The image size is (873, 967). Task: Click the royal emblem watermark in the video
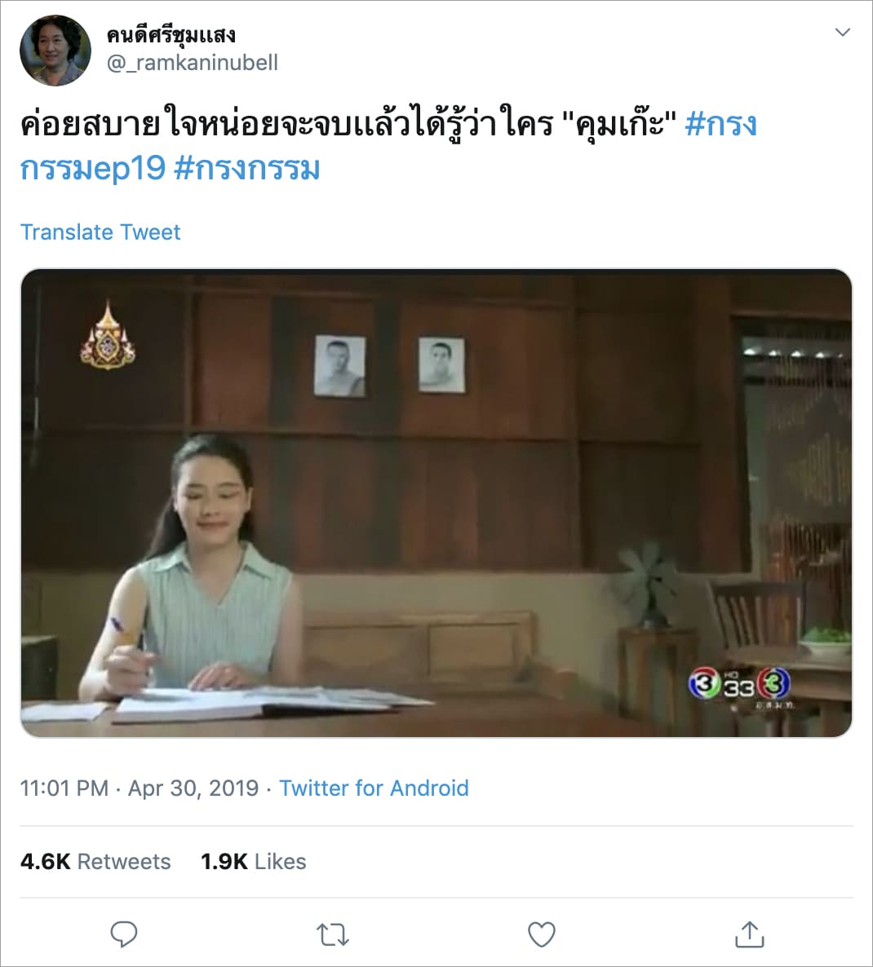[x=108, y=336]
